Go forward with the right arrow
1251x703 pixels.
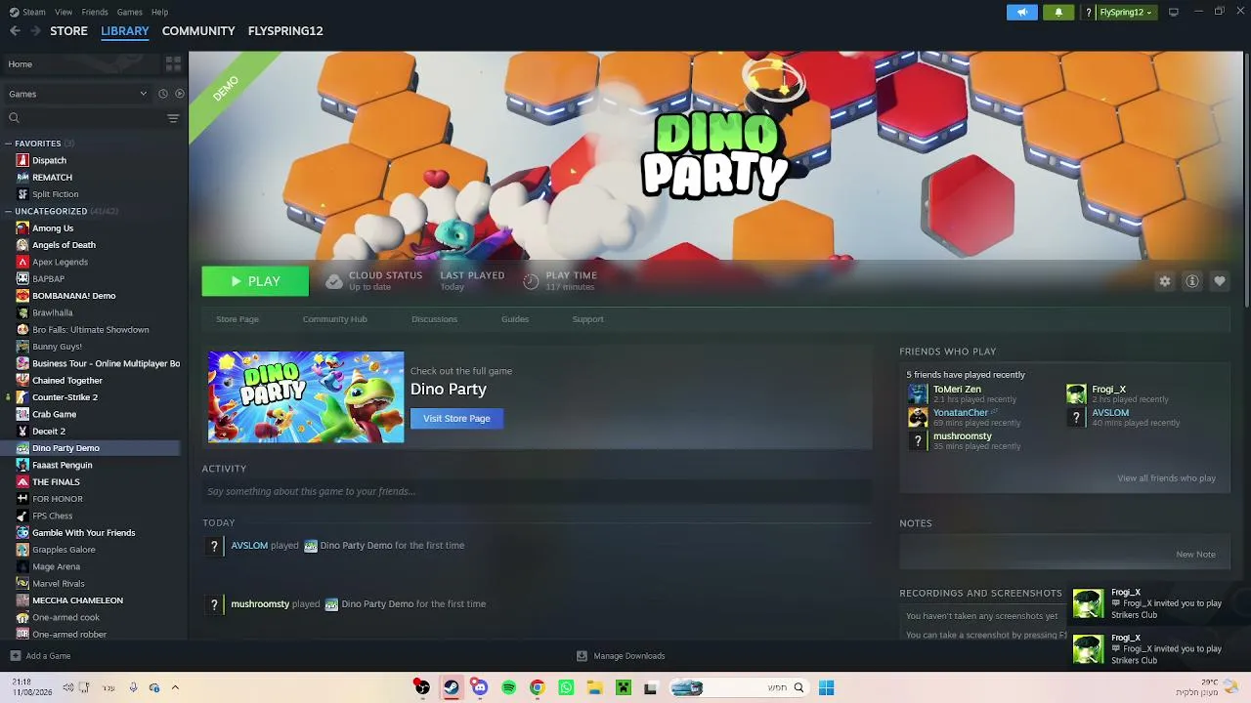(36, 31)
